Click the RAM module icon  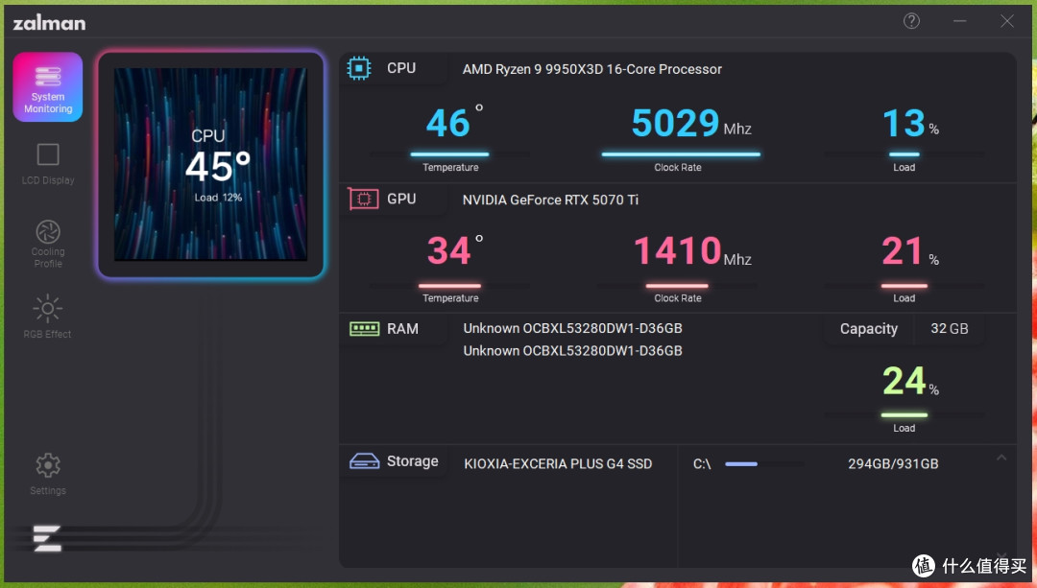tap(365, 328)
